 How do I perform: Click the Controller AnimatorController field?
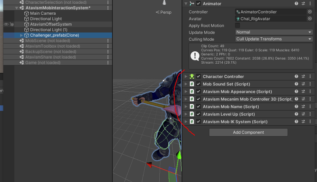pos(271,12)
